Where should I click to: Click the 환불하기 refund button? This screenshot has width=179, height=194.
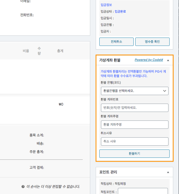(134, 154)
